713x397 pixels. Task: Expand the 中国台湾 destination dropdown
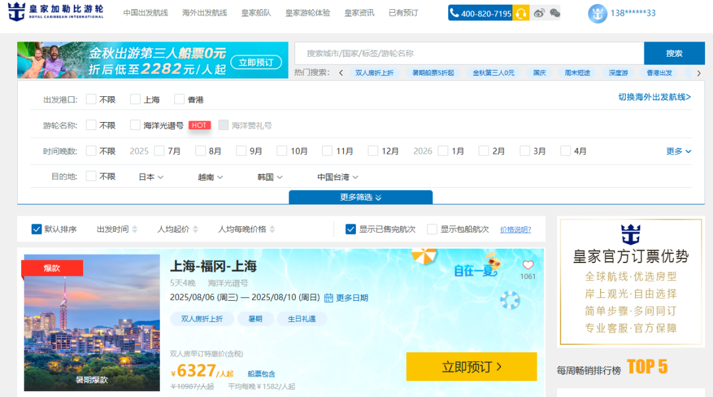tap(338, 177)
